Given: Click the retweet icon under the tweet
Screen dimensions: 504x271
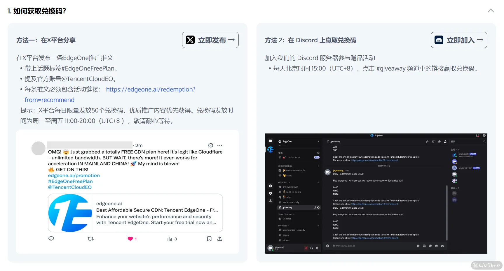Looking at the screenshot, I should click(x=90, y=239).
